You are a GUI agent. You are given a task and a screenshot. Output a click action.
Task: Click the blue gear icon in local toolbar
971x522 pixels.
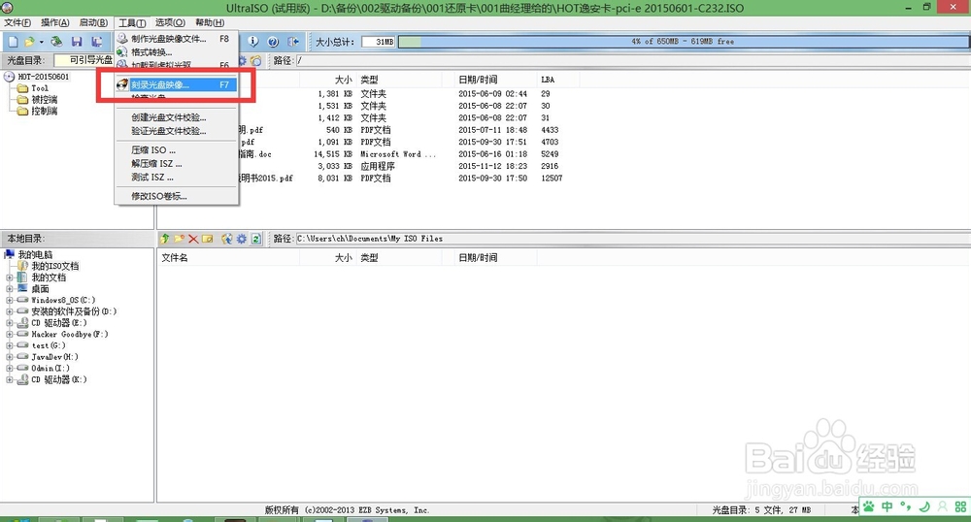(x=241, y=239)
